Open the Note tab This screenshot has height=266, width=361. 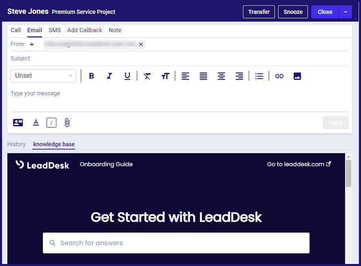[115, 30]
